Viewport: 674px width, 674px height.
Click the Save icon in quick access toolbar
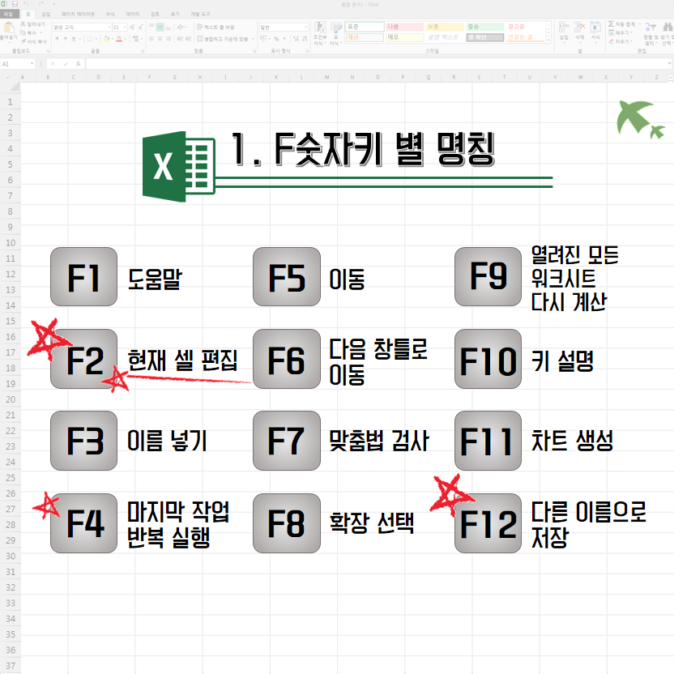click(15, 5)
